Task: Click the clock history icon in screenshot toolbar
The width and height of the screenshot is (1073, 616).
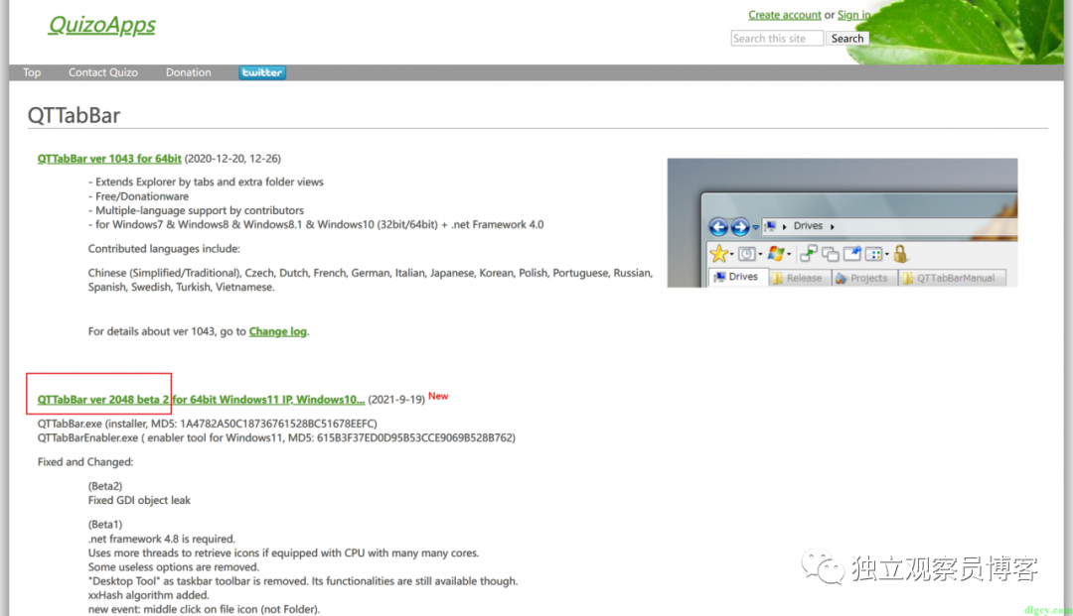Action: click(746, 254)
